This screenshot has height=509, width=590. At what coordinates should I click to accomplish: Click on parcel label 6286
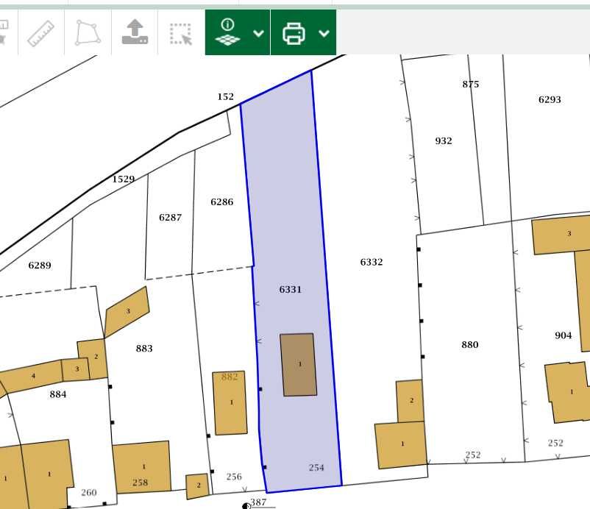click(222, 202)
